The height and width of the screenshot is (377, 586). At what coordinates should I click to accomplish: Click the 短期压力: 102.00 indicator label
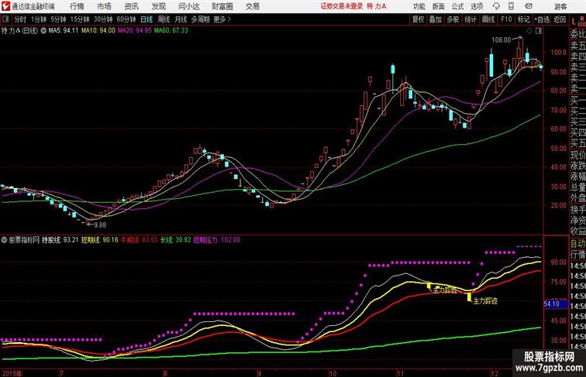217,240
